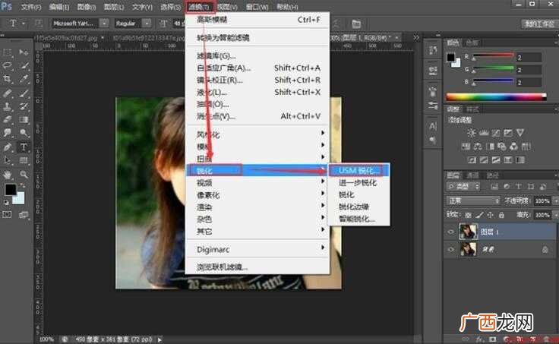The image size is (559, 344).
Task: Add an Invert adjustment layer
Action: [x=472, y=159]
